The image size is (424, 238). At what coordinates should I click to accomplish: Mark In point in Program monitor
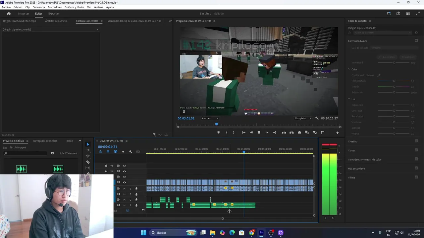227,133
